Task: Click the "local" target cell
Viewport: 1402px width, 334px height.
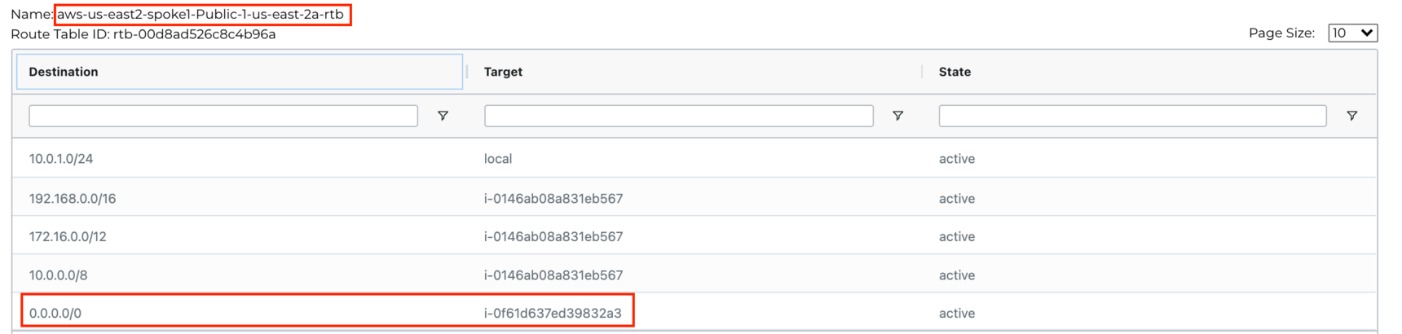Action: coord(498,159)
